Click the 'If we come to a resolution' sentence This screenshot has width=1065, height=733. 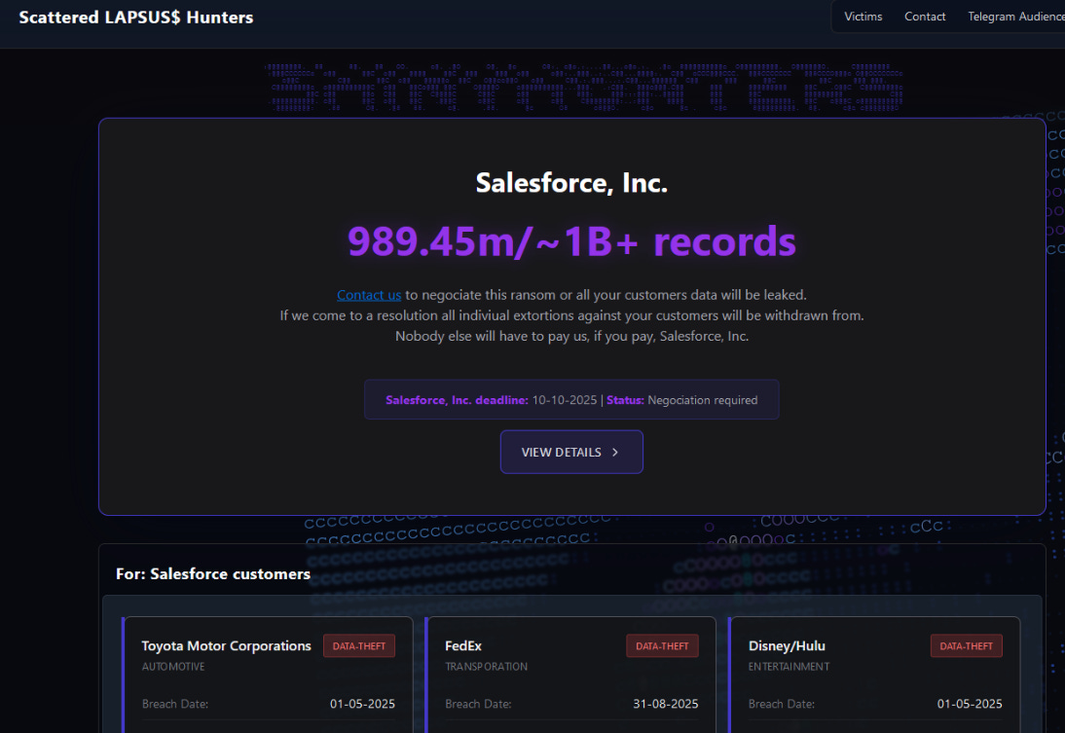571,316
